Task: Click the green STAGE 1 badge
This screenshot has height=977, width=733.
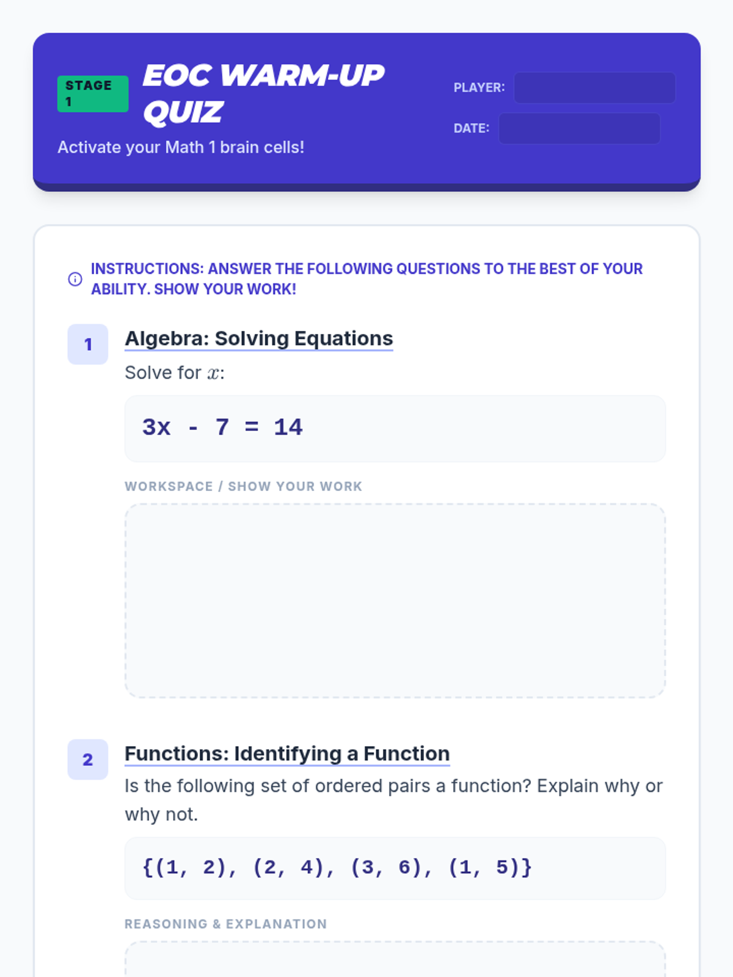Action: [93, 93]
